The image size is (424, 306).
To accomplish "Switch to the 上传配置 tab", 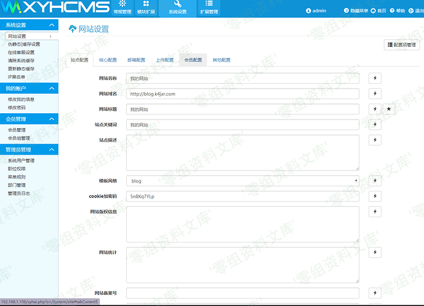I will pyautogui.click(x=164, y=60).
